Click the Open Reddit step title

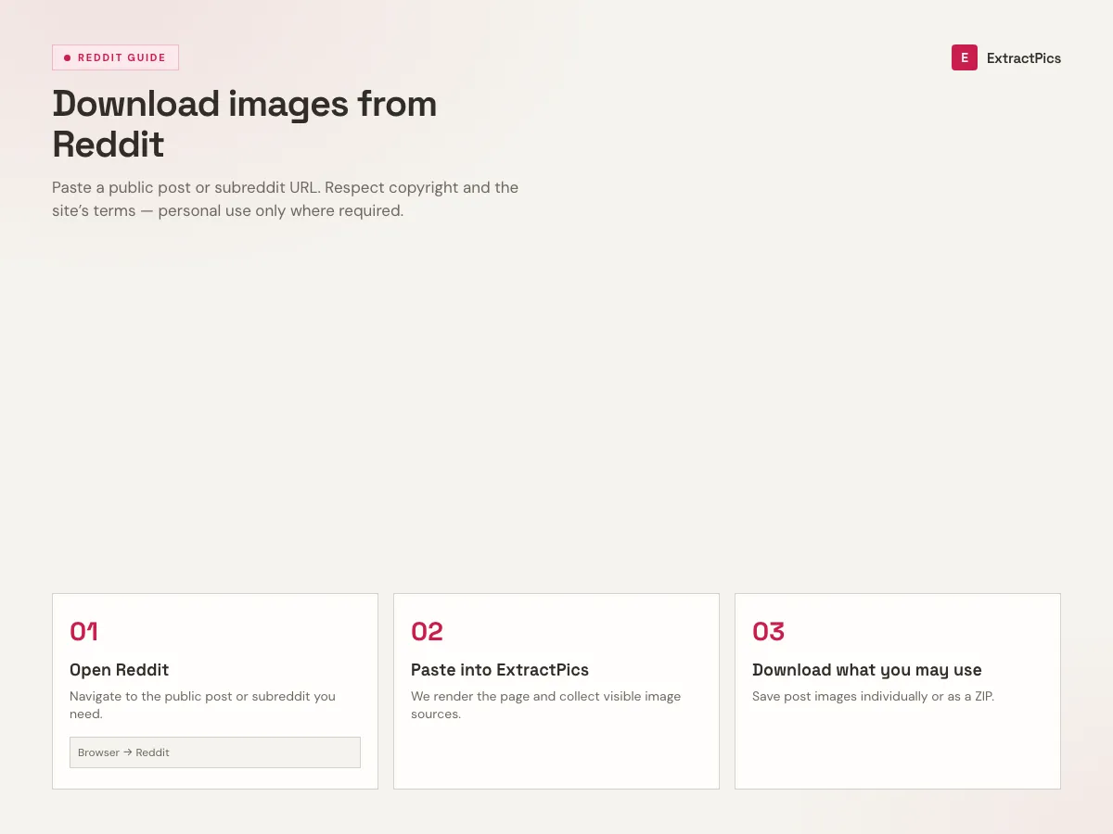(x=120, y=670)
